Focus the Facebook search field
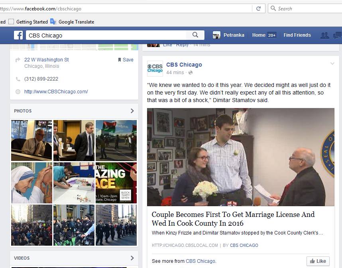The height and width of the screenshot is (268, 342). pos(108,35)
